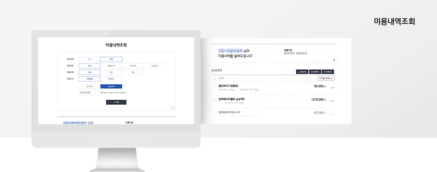Switch to the blue 월별선택 tab
This screenshot has width=437, height=172.
click(x=111, y=86)
